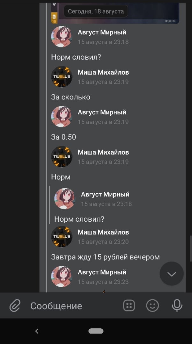The image size is (192, 344).
Task: Select the 'Завтра жду 15 рублей вечером' message
Action: point(106,257)
